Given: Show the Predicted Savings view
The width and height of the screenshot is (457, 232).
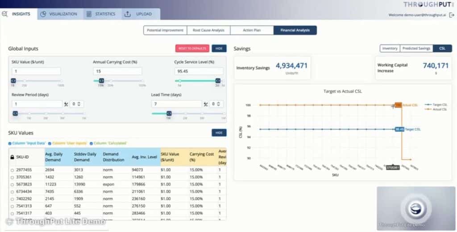Looking at the screenshot, I should 416,48.
